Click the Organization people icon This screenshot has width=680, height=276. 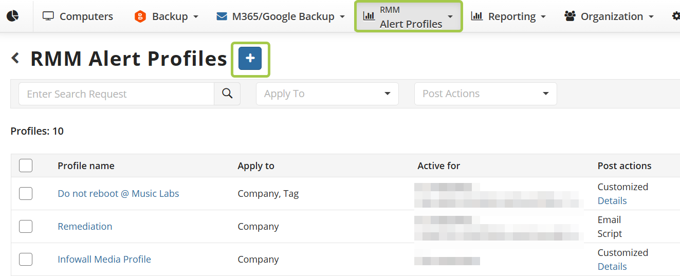pyautogui.click(x=569, y=16)
